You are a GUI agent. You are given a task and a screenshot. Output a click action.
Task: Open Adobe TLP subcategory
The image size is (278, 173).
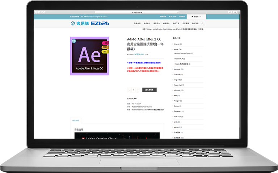(x=180, y=59)
